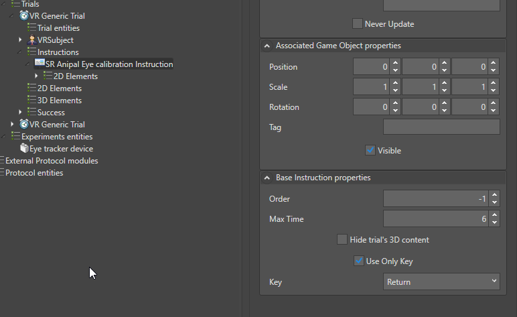Increase Rotation Z with up arrow
The width and height of the screenshot is (517, 317).
(494, 103)
